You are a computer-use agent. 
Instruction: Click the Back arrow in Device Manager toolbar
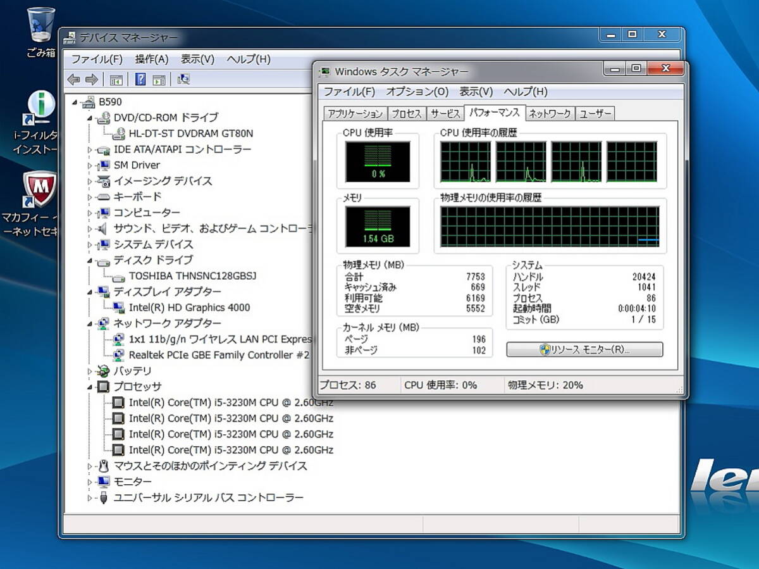[x=74, y=79]
